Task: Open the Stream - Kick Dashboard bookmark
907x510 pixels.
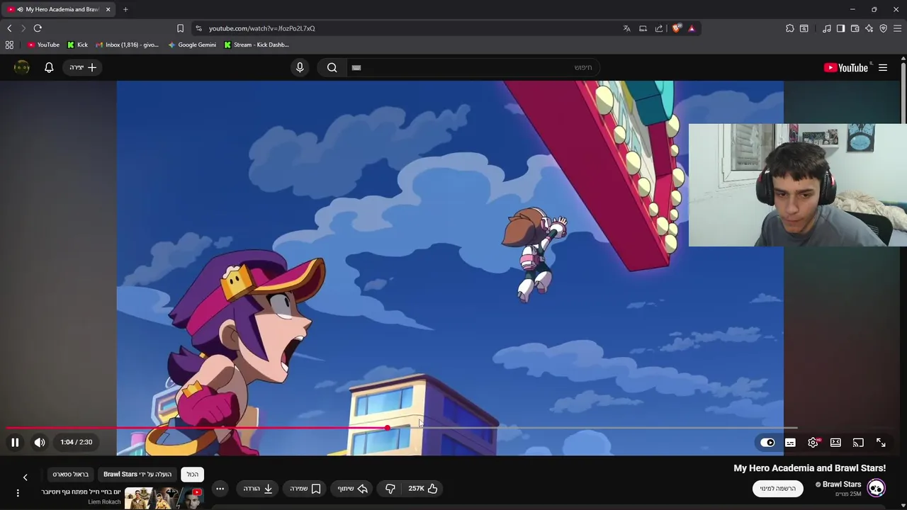Action: 256,45
